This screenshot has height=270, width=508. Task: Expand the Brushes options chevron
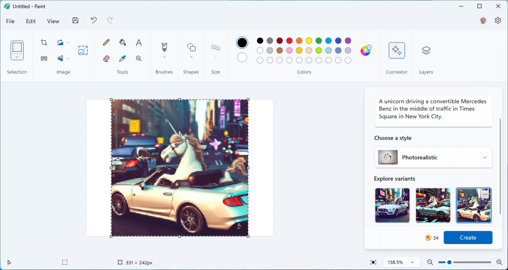(x=164, y=57)
